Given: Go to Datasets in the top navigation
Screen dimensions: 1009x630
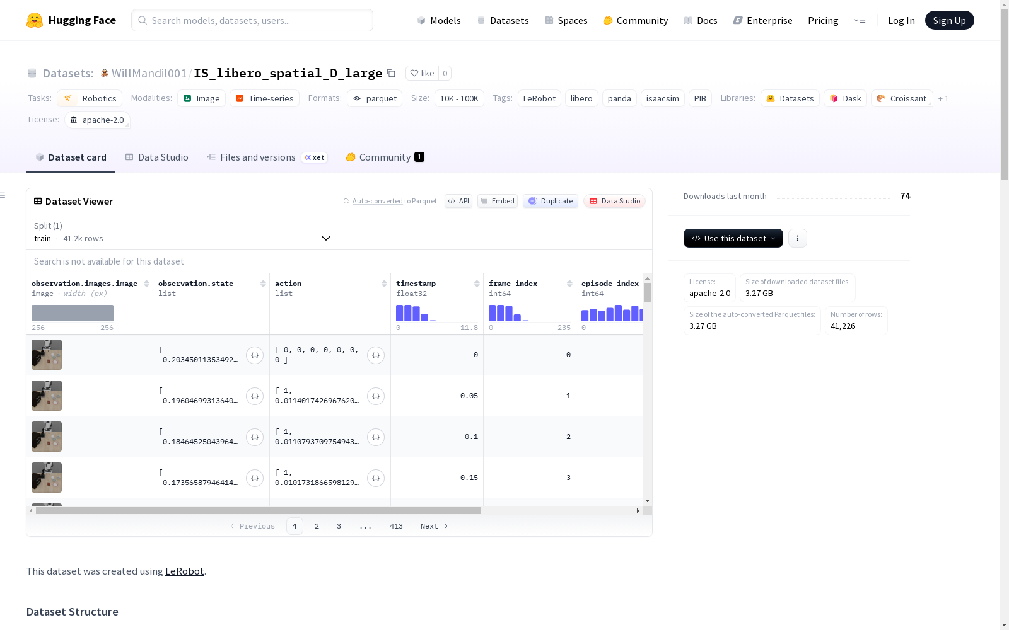Looking at the screenshot, I should [503, 20].
